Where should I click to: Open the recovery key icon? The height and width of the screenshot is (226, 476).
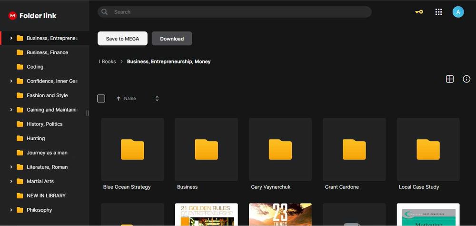click(419, 12)
